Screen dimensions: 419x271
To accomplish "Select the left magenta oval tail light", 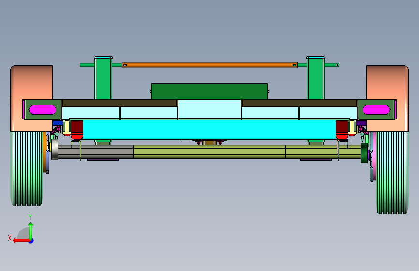I will [43, 109].
